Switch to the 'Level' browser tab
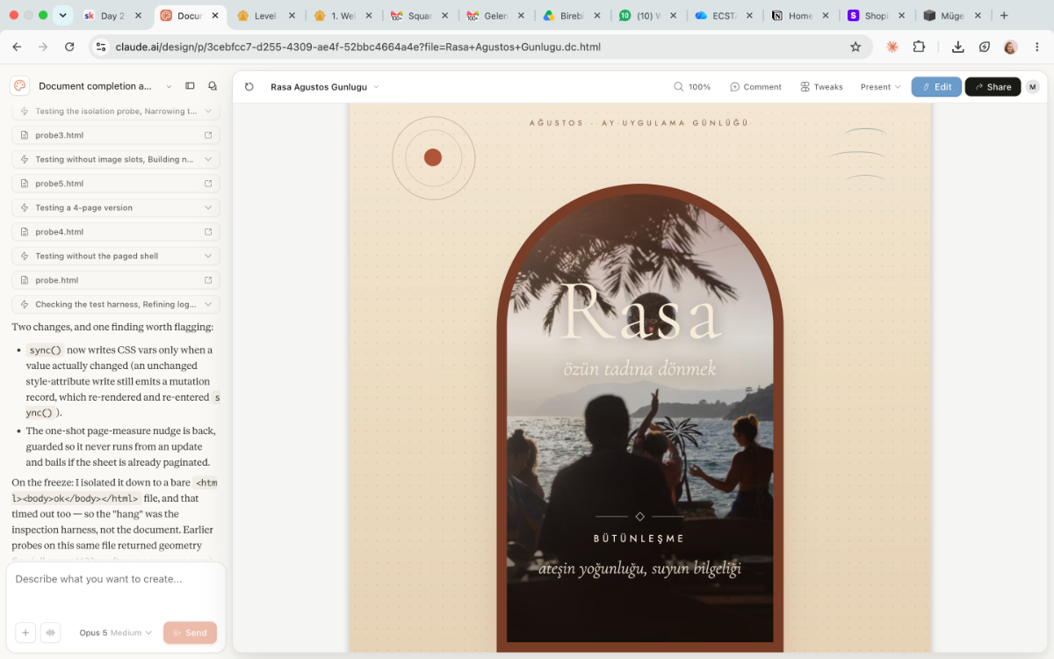This screenshot has width=1054, height=659. (266, 16)
